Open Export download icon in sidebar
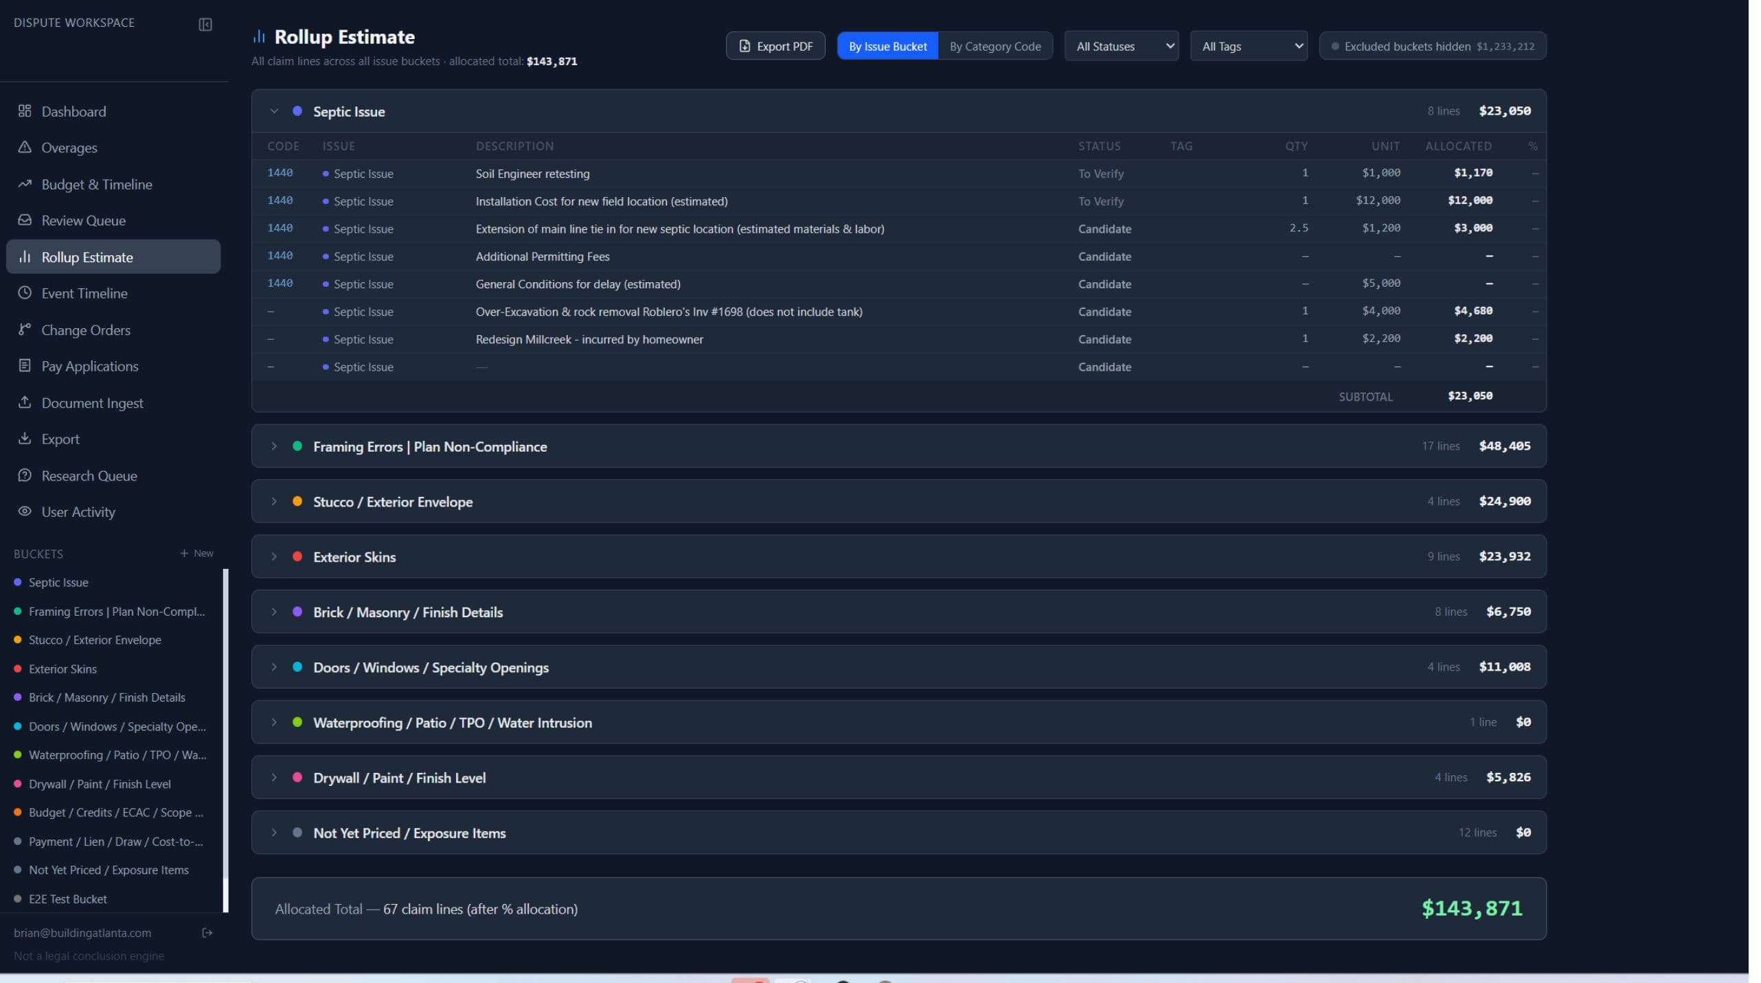1761x983 pixels. pyautogui.click(x=25, y=439)
